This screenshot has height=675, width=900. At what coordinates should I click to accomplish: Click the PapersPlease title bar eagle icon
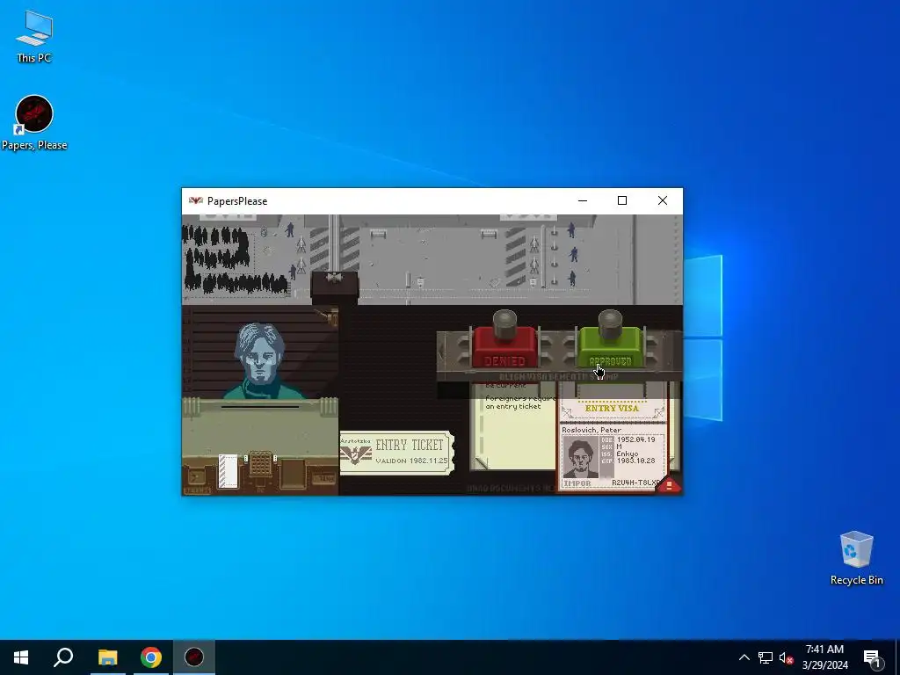tap(196, 201)
